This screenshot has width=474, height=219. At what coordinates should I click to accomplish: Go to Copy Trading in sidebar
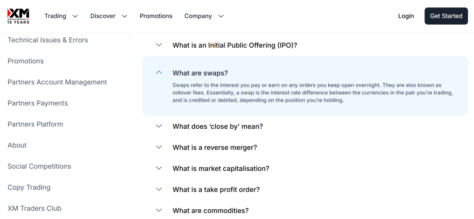[x=29, y=188]
